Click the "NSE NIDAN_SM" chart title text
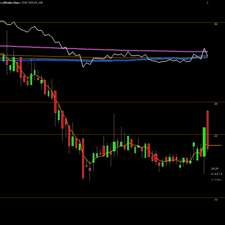Viewport: 225px width, 225px height. coord(32,3)
